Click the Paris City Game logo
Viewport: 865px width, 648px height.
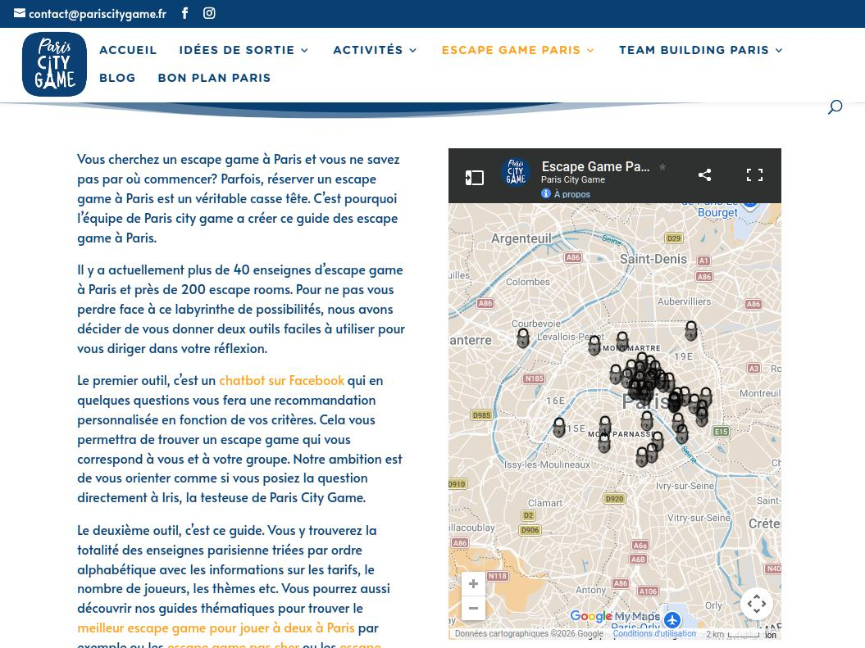[54, 64]
